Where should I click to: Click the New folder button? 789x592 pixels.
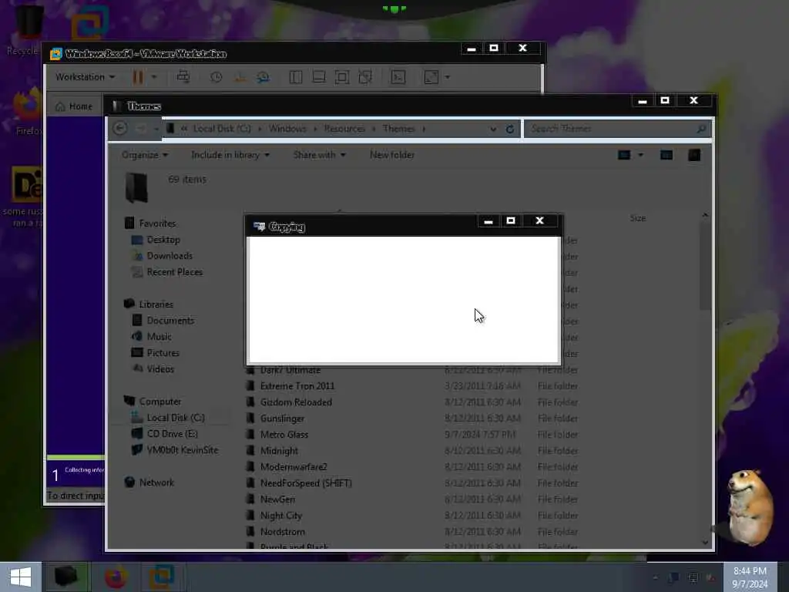click(392, 154)
